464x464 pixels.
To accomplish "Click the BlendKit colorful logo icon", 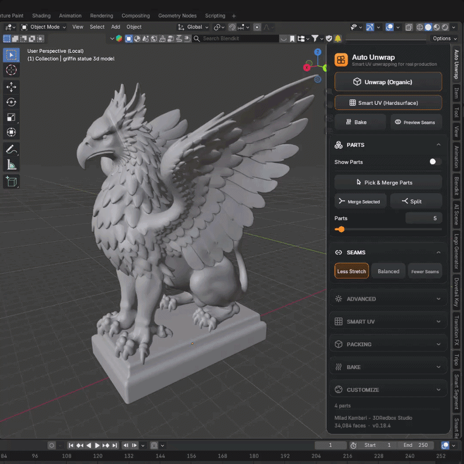I will point(119,38).
